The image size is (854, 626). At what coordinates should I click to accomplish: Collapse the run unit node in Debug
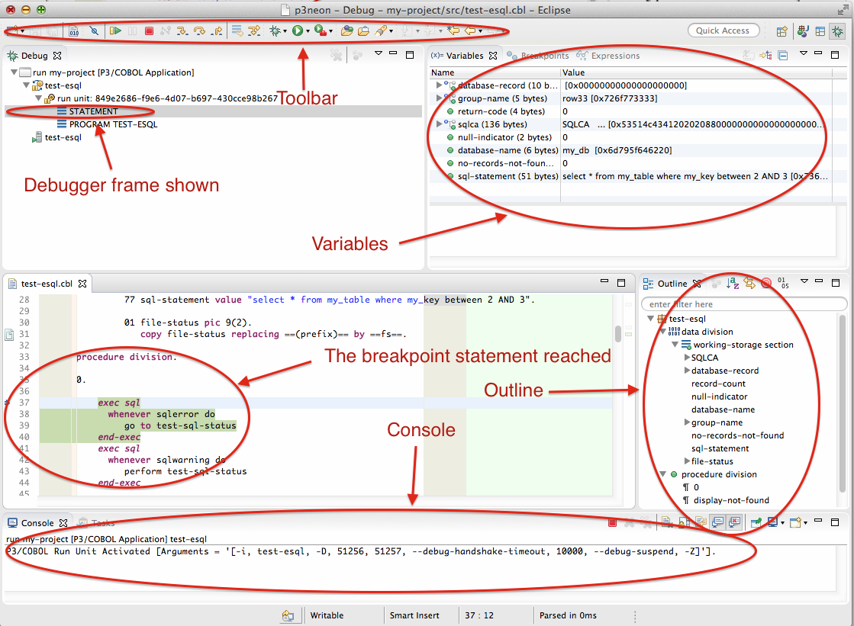coord(38,98)
